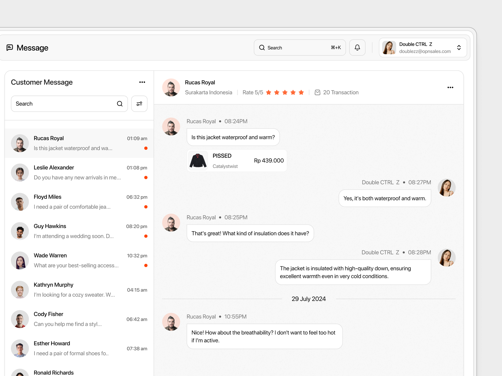Click the customer message Search input

(69, 104)
